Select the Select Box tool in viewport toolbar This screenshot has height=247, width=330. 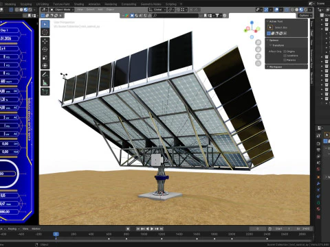click(45, 24)
